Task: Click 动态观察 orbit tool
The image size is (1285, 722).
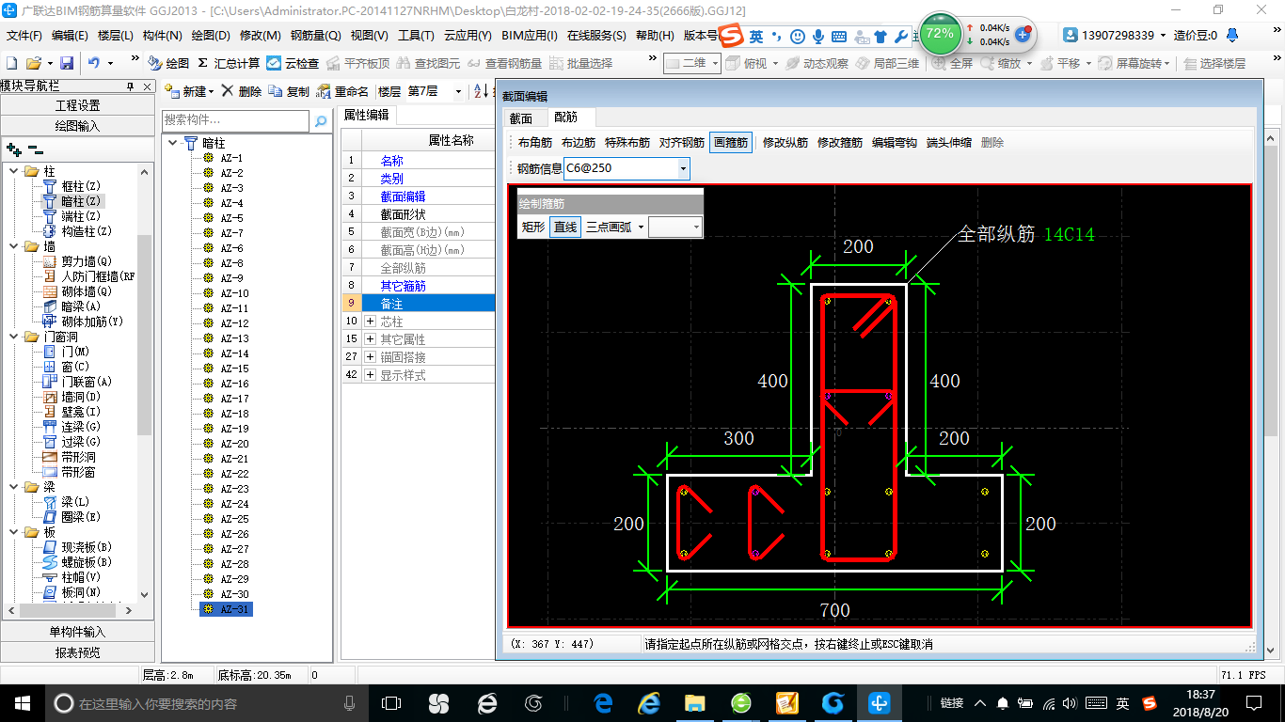Action: click(x=816, y=63)
